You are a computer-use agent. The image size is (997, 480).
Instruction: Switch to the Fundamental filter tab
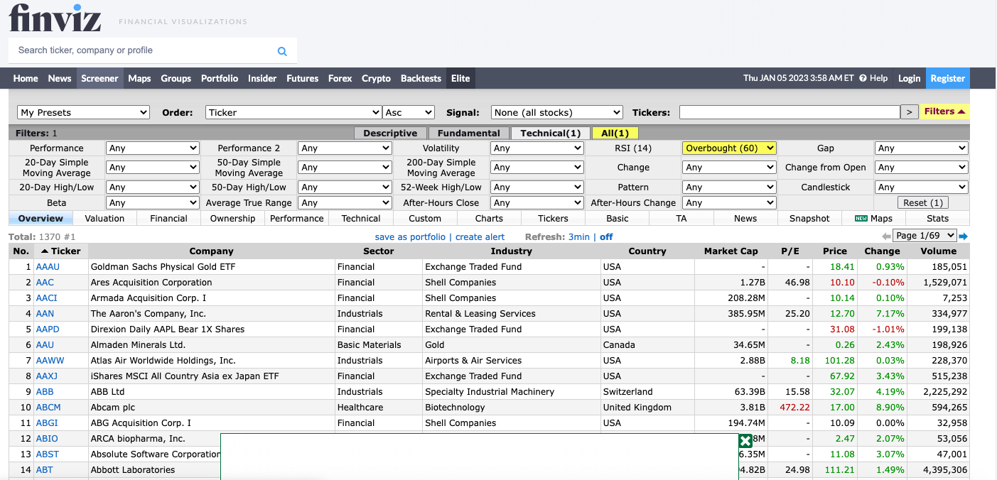[468, 133]
